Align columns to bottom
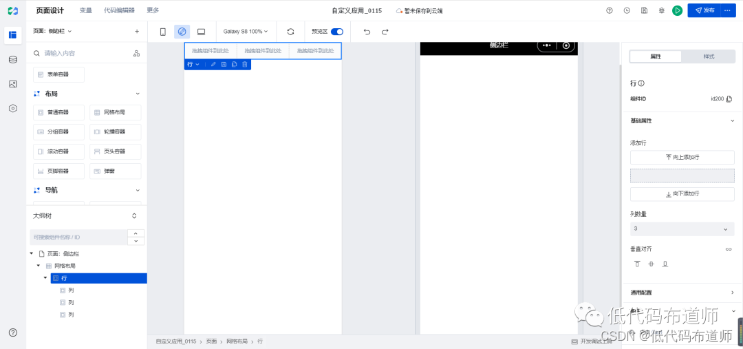The image size is (743, 349). coord(665,264)
